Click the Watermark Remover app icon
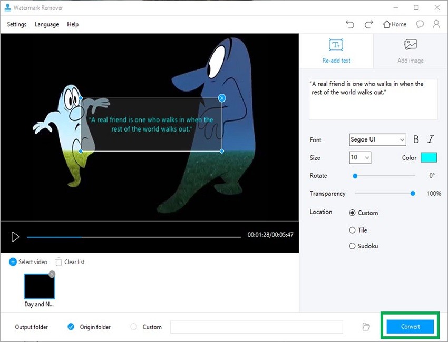 click(8, 8)
